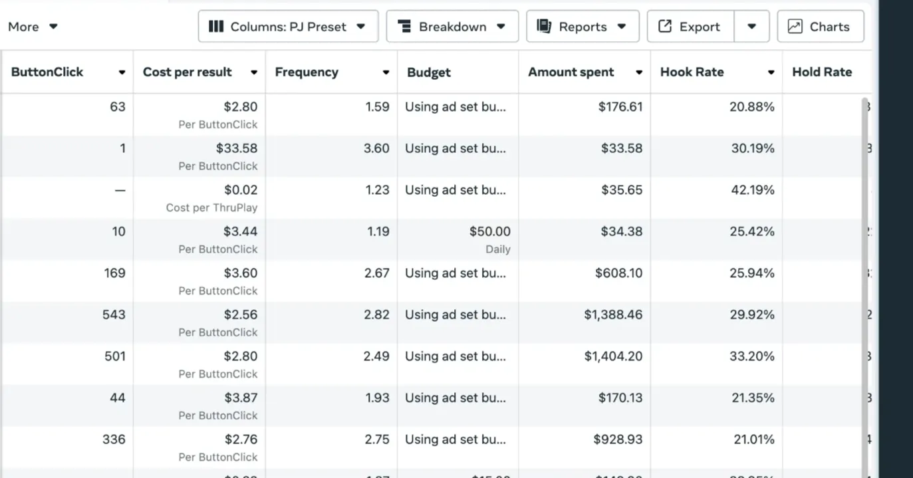This screenshot has height=478, width=913.
Task: Click the Charts graph icon
Action: [795, 27]
